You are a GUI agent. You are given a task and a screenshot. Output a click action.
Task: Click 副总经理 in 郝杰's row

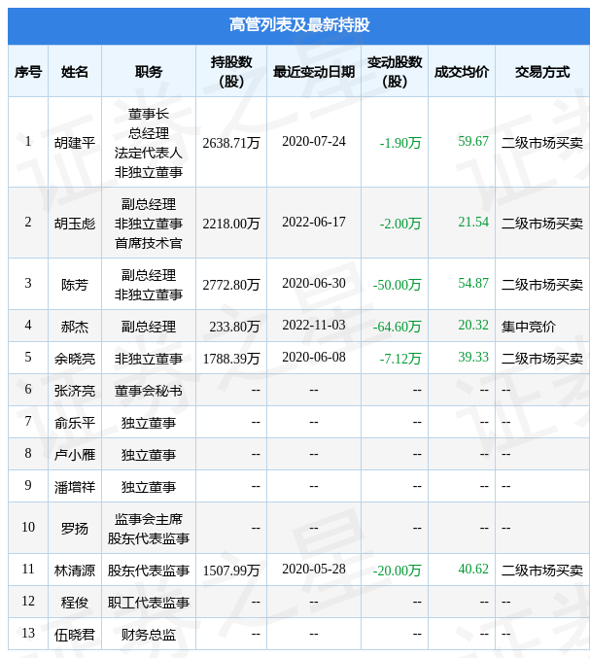(149, 326)
